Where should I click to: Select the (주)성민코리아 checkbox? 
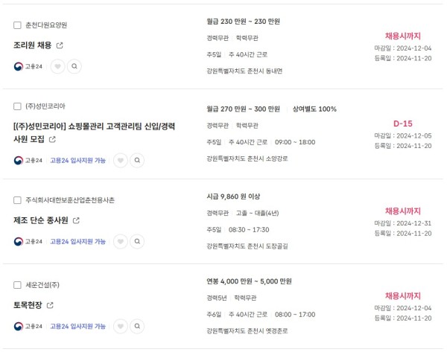(17, 106)
